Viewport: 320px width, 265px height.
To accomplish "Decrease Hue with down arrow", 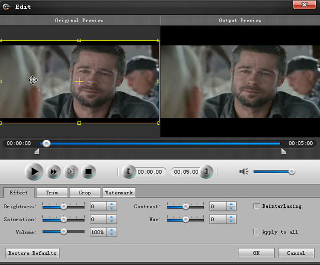I will pos(231,221).
